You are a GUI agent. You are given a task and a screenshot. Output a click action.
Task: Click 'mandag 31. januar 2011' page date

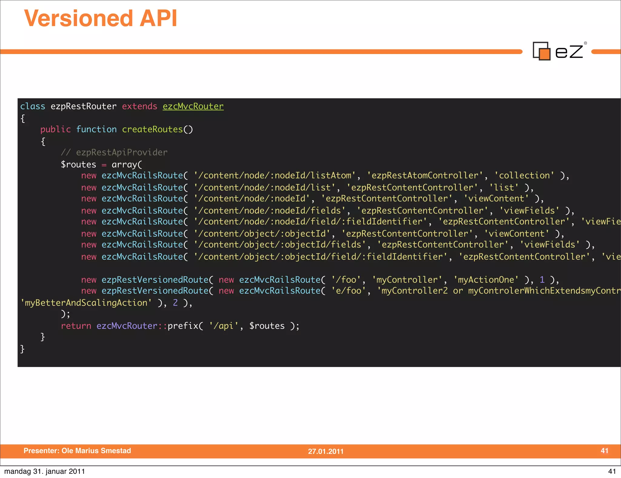(x=45, y=471)
